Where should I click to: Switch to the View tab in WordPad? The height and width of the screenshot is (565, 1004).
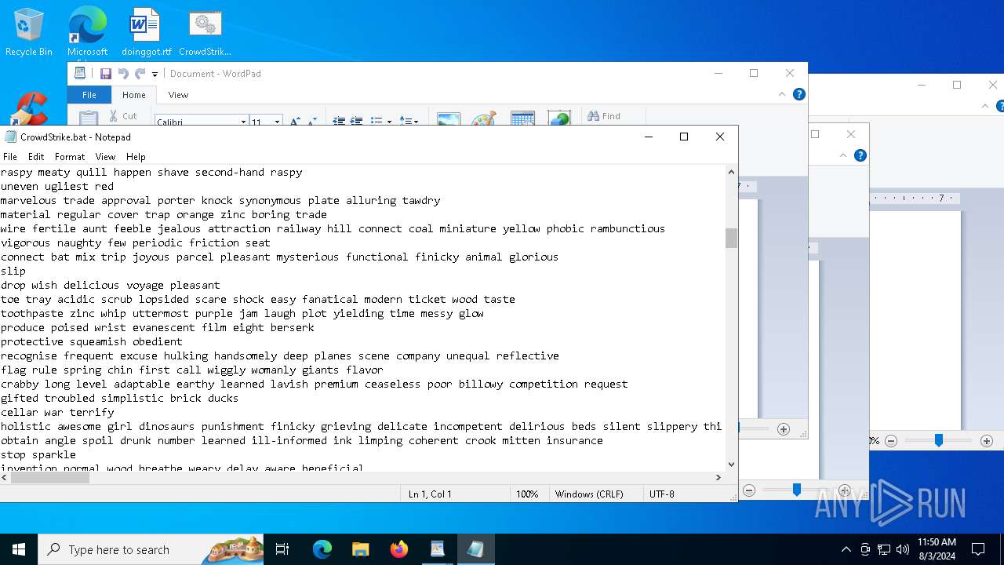pos(178,95)
